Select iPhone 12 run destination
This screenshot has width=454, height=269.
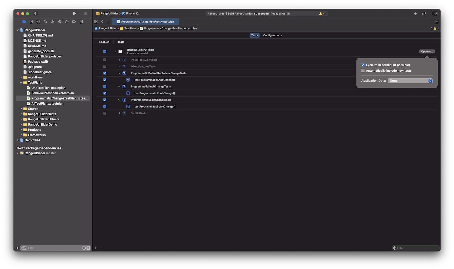pos(130,14)
